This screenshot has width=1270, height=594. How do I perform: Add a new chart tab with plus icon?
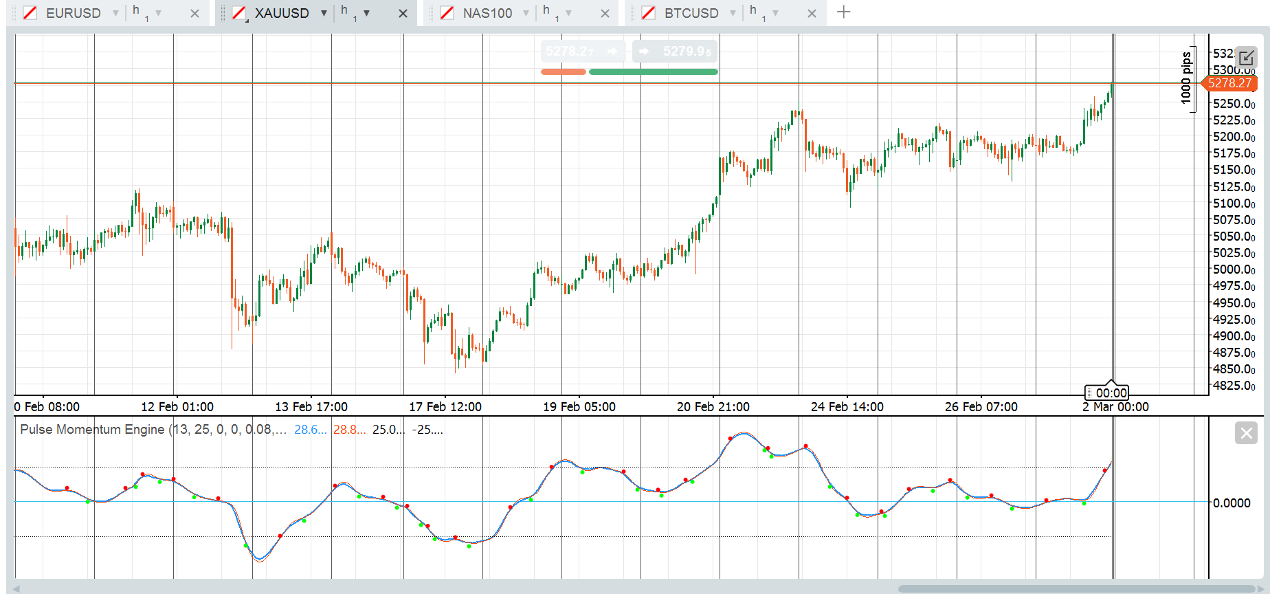pos(844,12)
